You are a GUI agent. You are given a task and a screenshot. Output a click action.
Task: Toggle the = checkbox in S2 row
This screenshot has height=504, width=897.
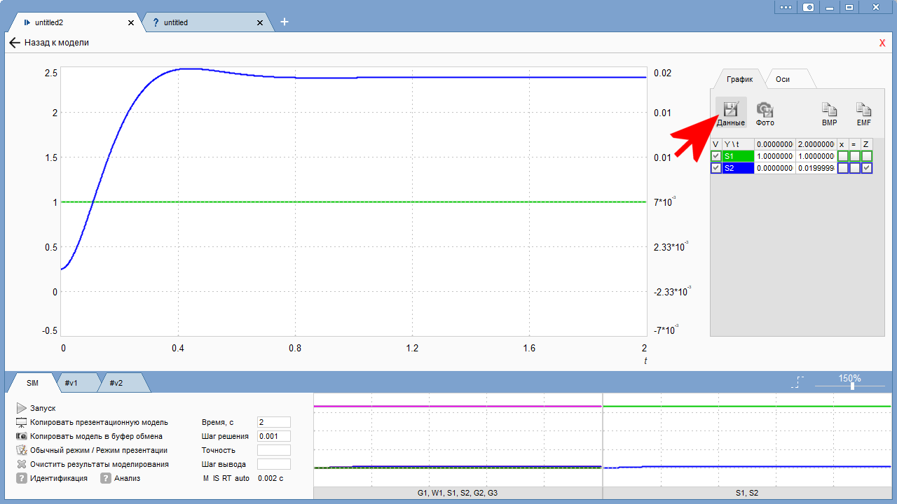[854, 169]
